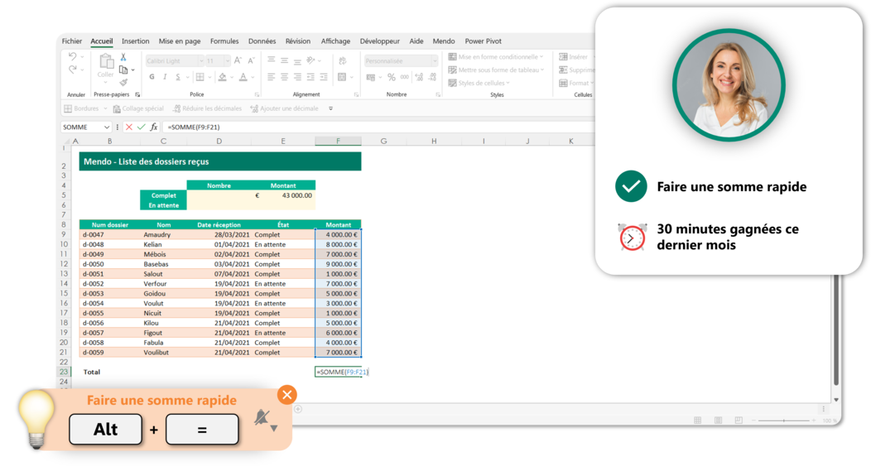Align text right
This screenshot has height=466, width=871.
coord(298,77)
